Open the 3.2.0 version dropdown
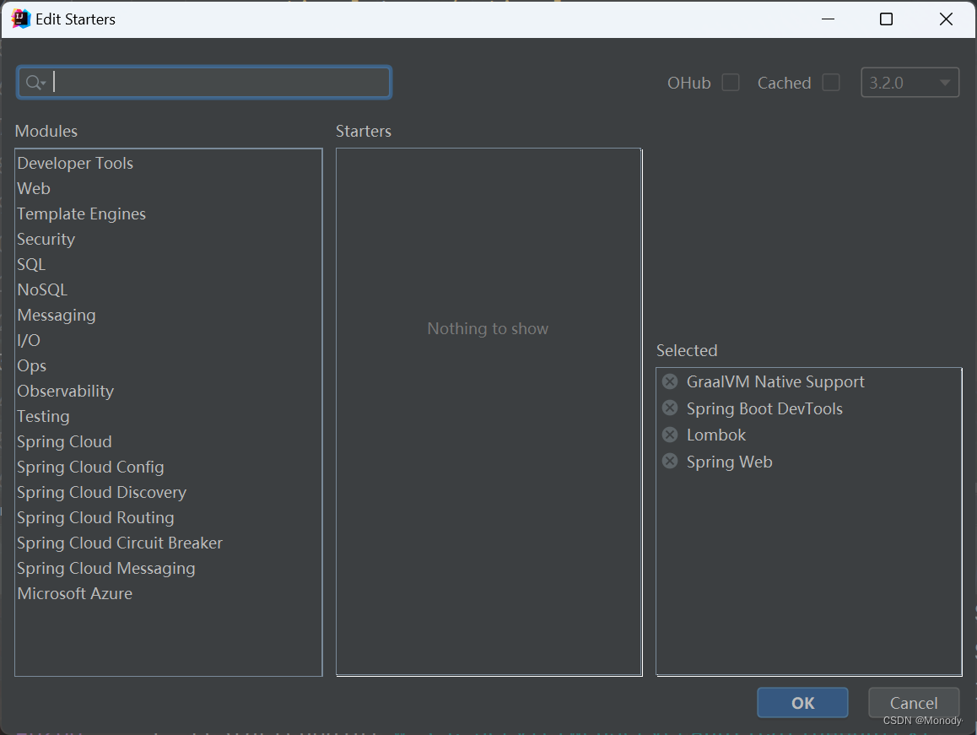Viewport: 977px width, 735px height. click(x=910, y=83)
